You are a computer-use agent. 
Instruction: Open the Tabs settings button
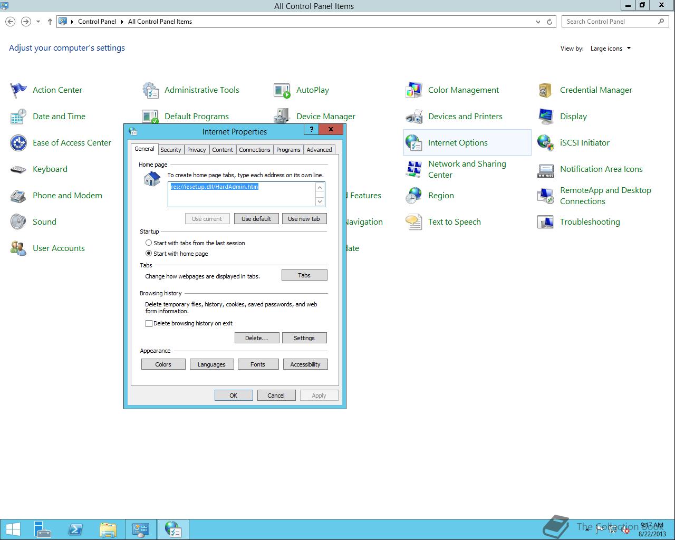pyautogui.click(x=304, y=275)
